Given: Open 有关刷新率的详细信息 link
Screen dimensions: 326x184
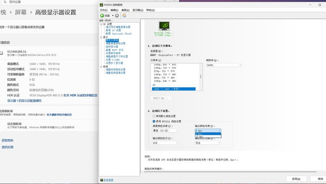Looking at the screenshot, I should tap(59, 115).
